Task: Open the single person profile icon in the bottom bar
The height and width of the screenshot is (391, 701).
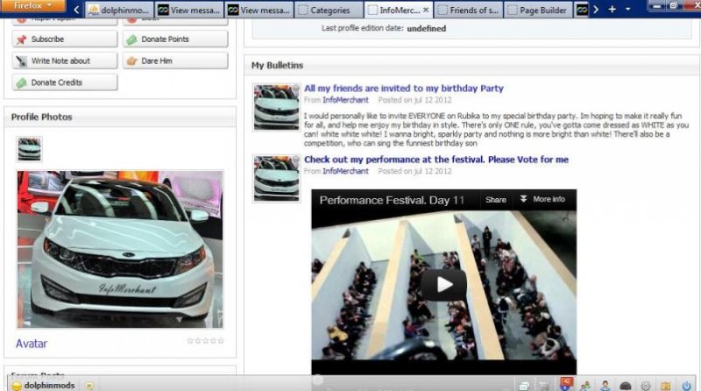Action: pyautogui.click(x=605, y=386)
